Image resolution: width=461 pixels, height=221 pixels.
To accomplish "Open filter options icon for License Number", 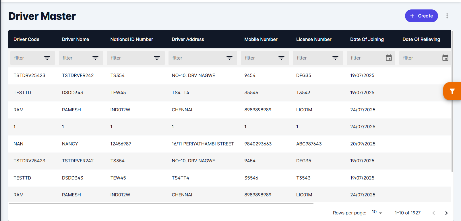I will point(335,58).
